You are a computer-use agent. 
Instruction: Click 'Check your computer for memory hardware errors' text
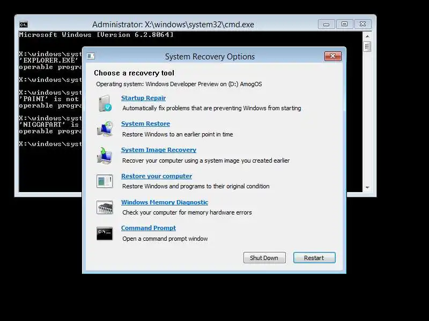point(187,212)
